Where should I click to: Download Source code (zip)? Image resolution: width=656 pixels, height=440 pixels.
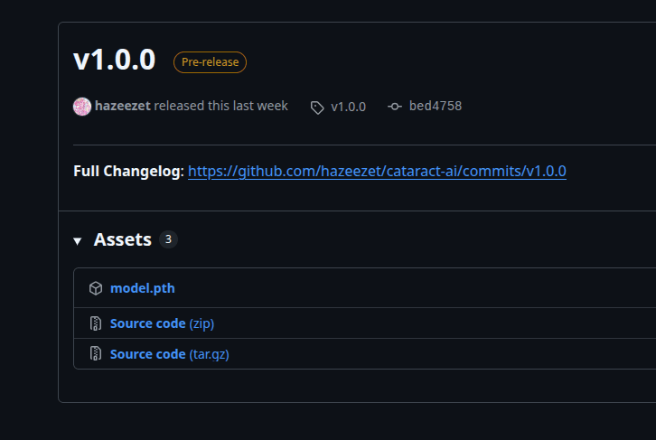tap(162, 323)
